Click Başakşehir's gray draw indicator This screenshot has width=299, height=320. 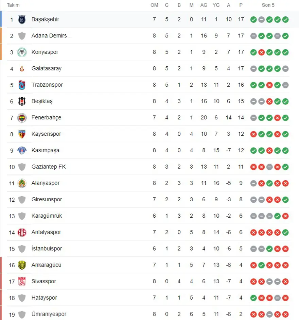[x=261, y=19]
